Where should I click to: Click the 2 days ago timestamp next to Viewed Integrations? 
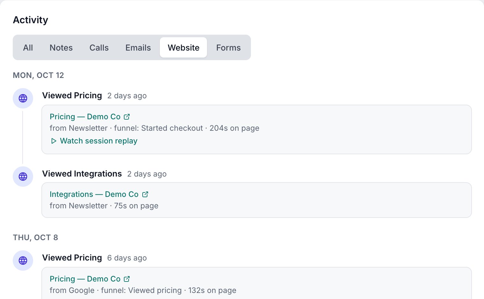pos(147,174)
